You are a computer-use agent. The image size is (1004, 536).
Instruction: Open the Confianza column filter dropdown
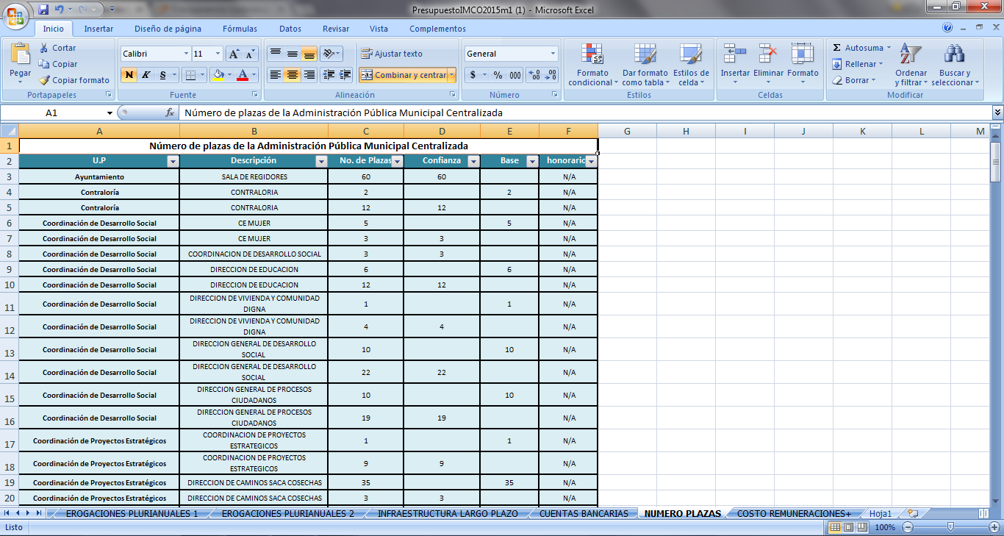473,161
